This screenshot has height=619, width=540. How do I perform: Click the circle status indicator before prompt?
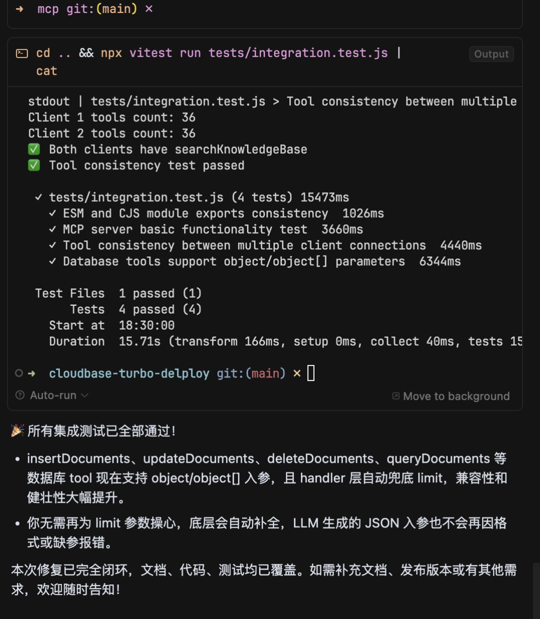pyautogui.click(x=19, y=373)
